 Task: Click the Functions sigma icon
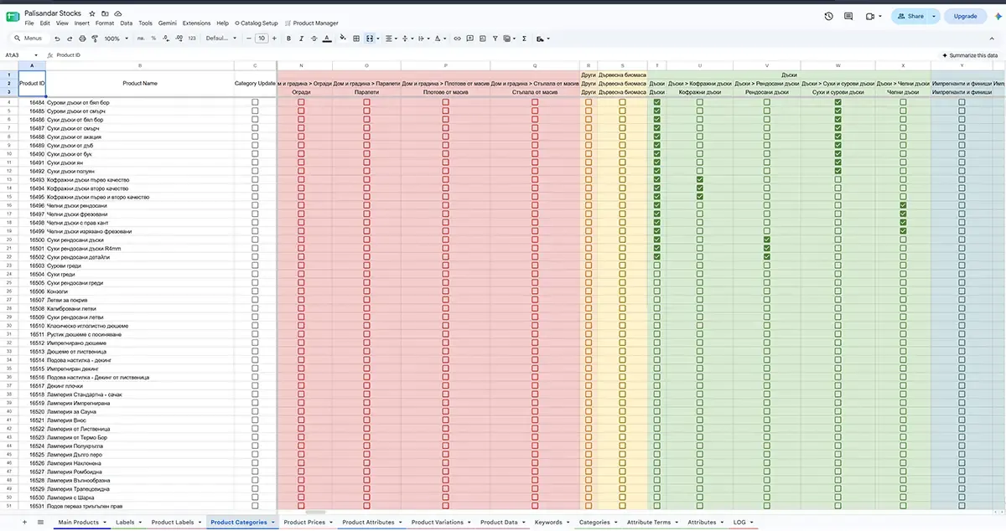click(524, 39)
